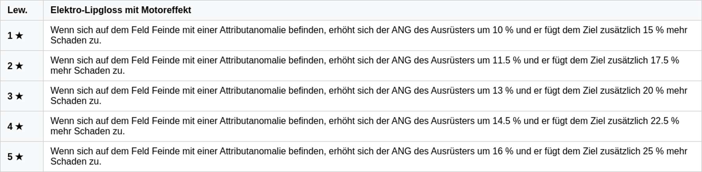Click the star icon beside rank 4

pyautogui.click(x=19, y=126)
